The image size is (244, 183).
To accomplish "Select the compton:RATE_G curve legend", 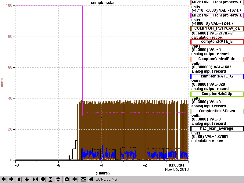I will pos(217,77).
